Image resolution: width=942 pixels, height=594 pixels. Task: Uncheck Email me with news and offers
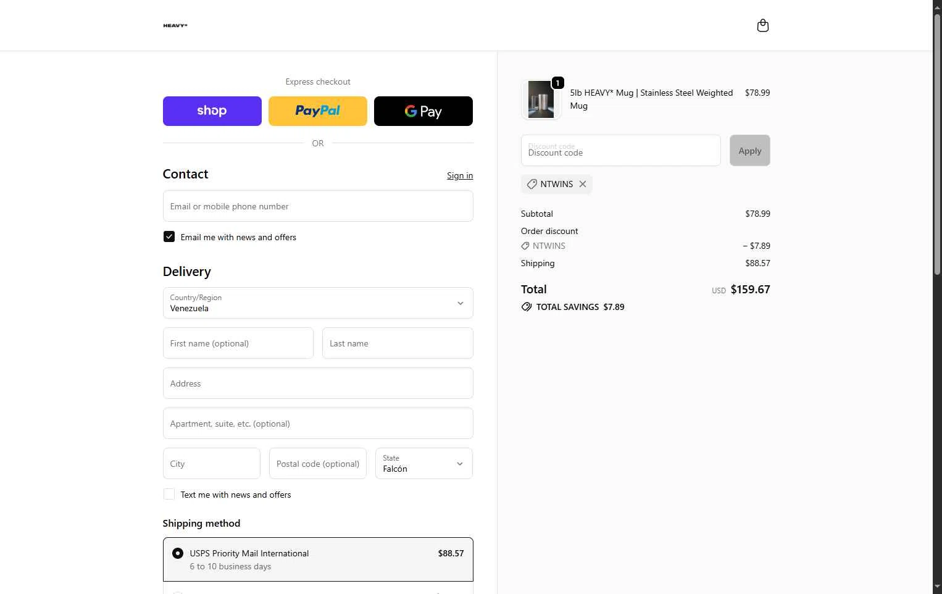click(x=169, y=236)
